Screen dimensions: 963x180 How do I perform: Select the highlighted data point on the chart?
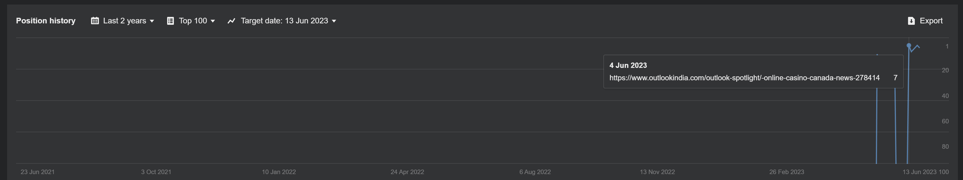coord(909,45)
